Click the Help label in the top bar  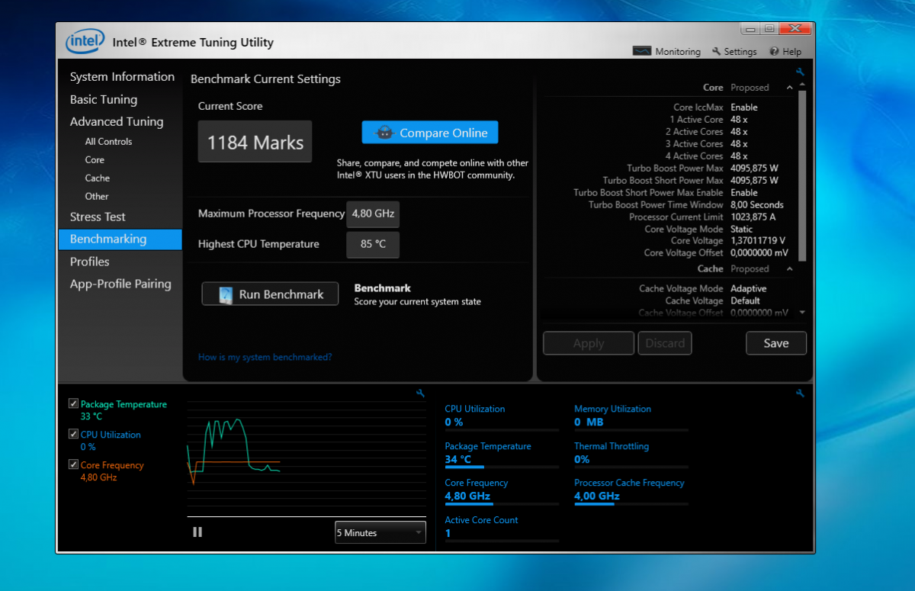[x=792, y=52]
